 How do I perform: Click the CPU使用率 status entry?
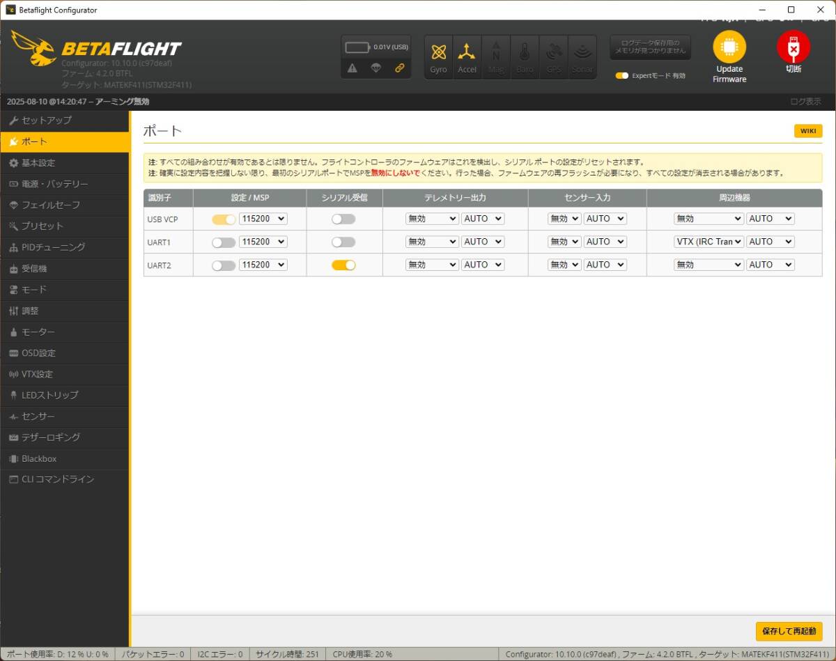click(362, 654)
